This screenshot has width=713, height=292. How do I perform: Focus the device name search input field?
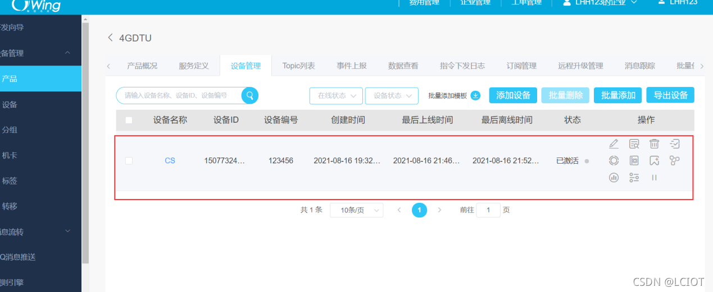click(x=180, y=95)
